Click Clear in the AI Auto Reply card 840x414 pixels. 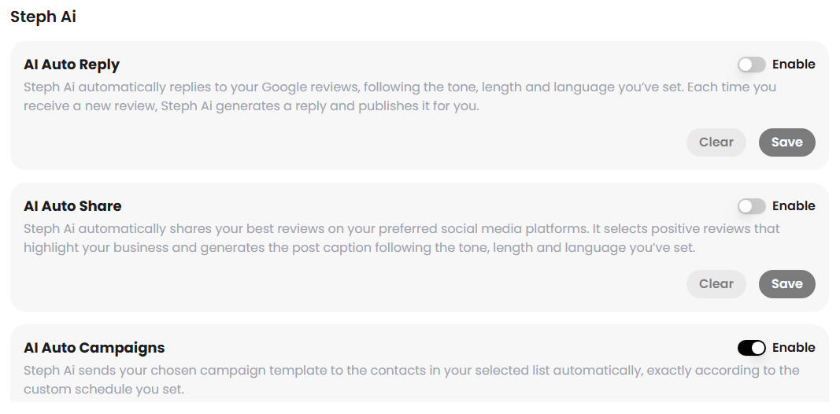point(716,142)
